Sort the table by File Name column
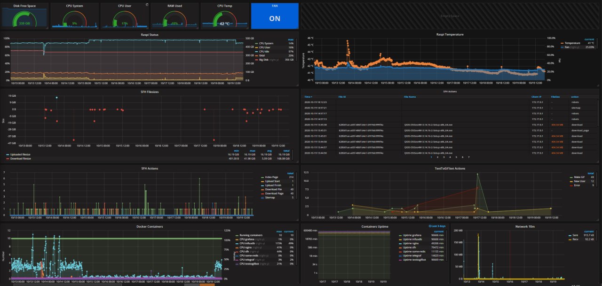The width and height of the screenshot is (602, 286). [410, 96]
